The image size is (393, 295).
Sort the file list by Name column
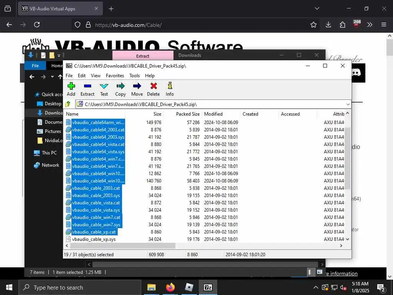(94, 114)
